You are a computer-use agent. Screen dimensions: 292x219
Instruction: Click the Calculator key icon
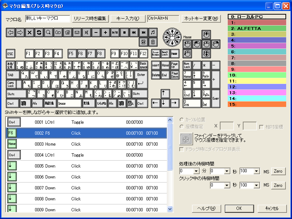[153, 42]
